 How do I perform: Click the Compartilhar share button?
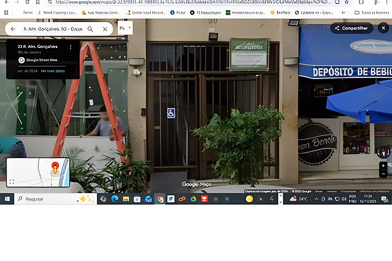pos(351,28)
